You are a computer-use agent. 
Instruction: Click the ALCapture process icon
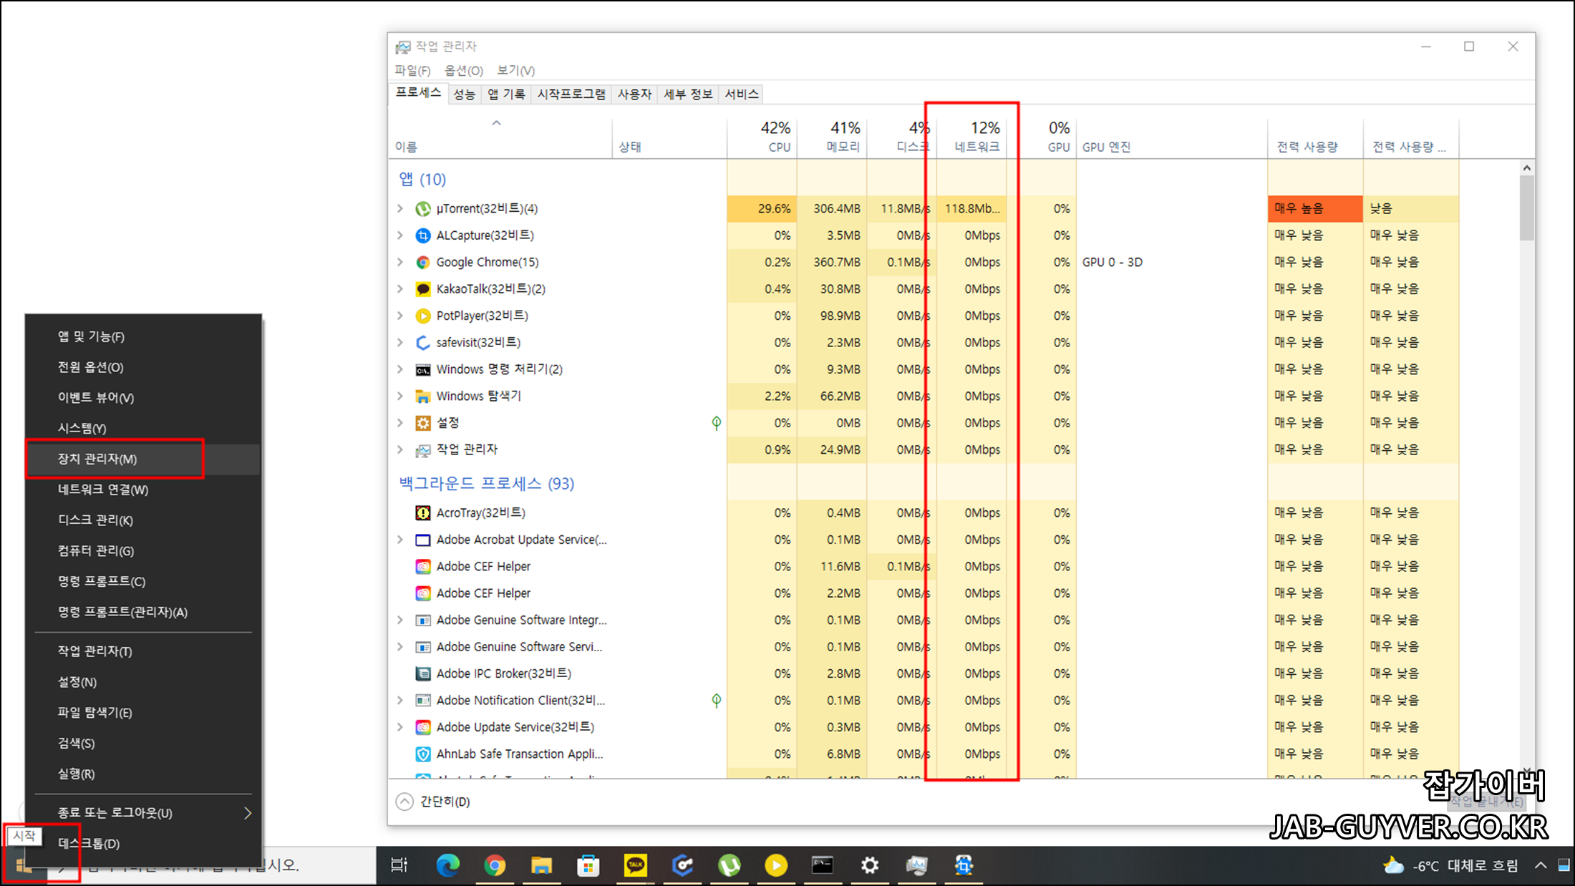tap(423, 235)
